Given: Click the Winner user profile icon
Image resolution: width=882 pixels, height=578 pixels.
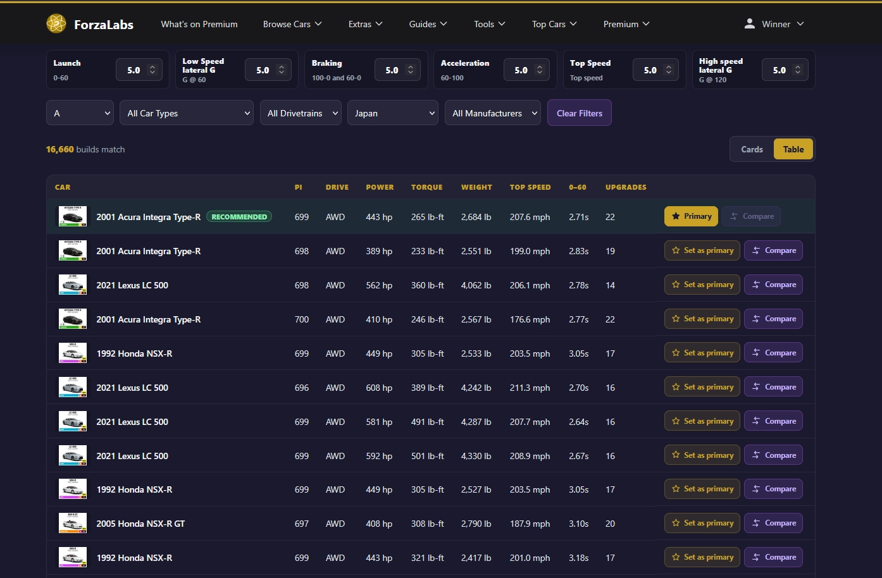Looking at the screenshot, I should (x=750, y=23).
